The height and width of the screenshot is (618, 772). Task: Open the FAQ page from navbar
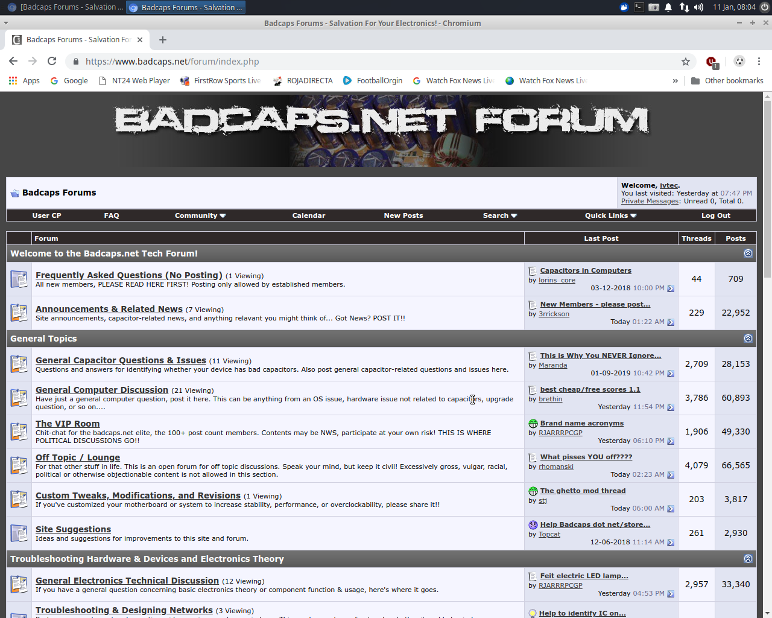pos(112,215)
